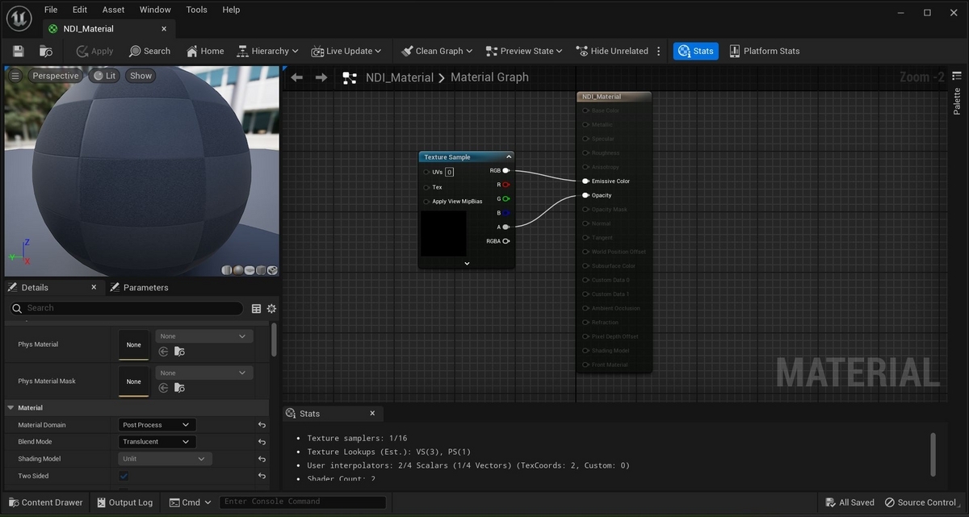Open the Perspective view mode menu
This screenshot has height=517, width=969.
(55, 76)
